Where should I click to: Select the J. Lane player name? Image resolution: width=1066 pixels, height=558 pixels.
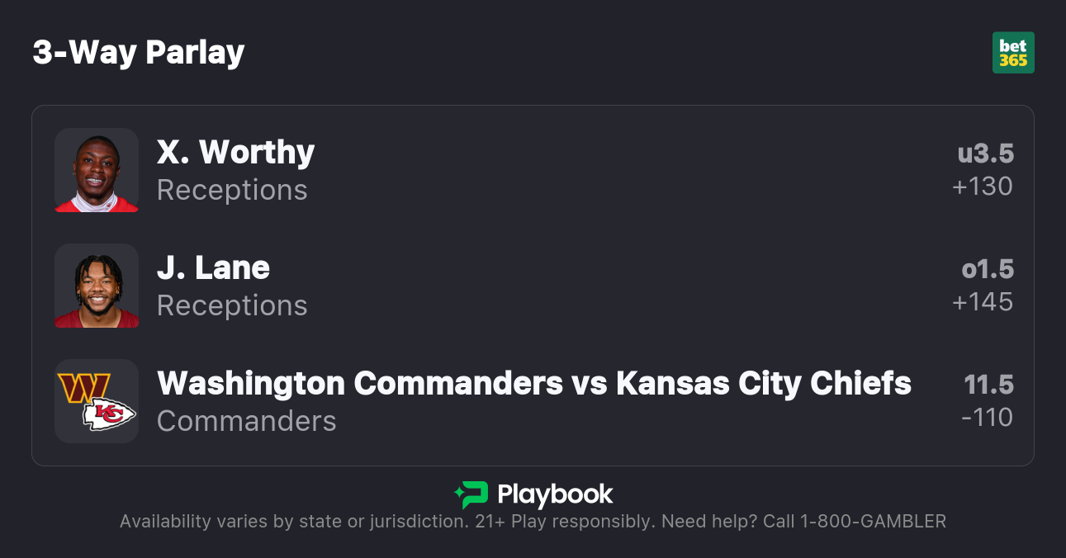click(213, 268)
